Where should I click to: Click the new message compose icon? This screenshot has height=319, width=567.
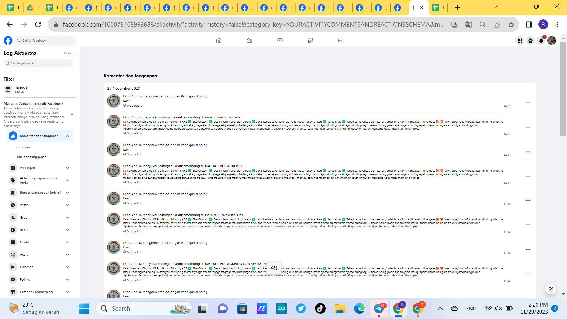(551, 289)
